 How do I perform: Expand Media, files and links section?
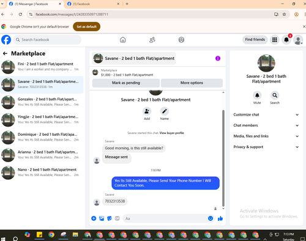[x=266, y=136]
